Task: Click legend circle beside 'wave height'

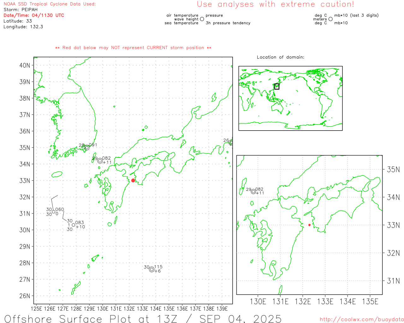Action: point(202,19)
